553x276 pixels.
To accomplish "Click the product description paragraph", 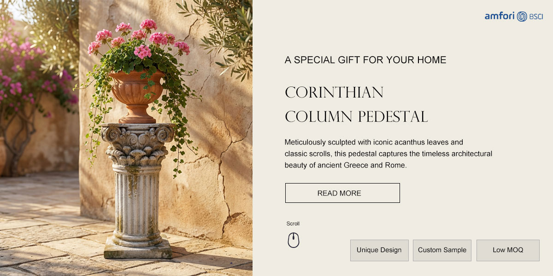I will coord(388,154).
